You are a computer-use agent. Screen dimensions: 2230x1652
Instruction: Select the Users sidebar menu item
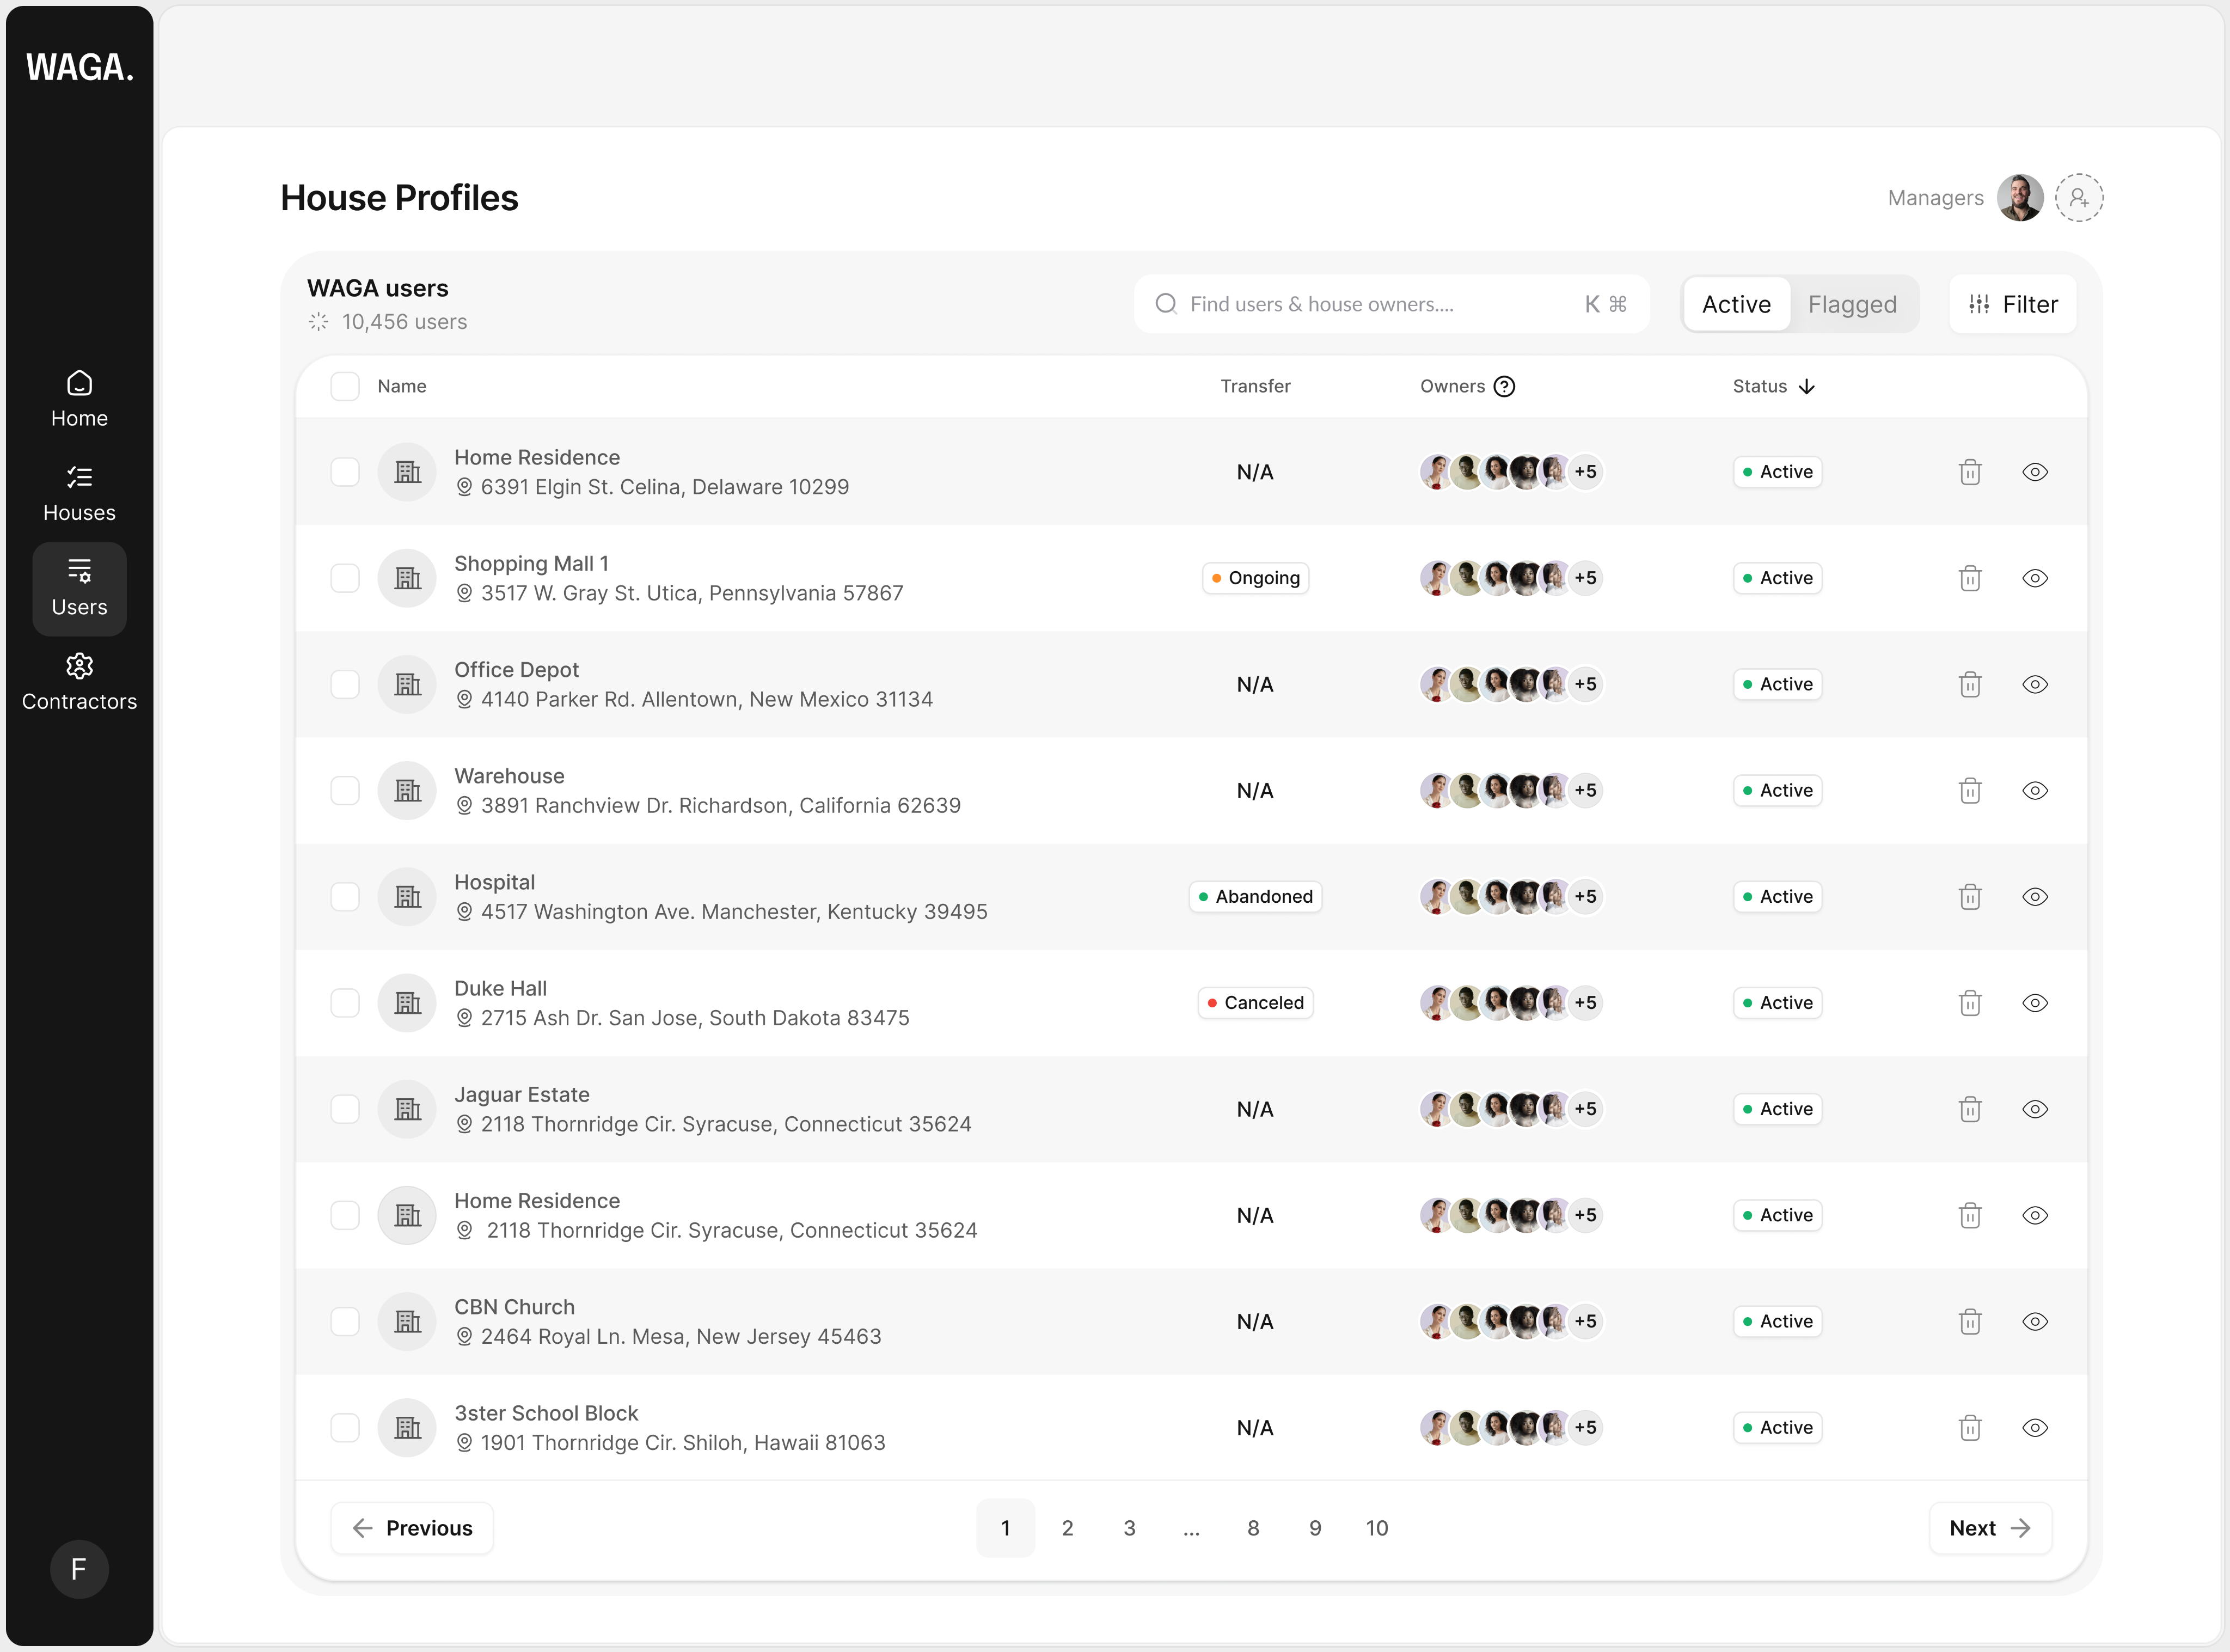tap(79, 589)
